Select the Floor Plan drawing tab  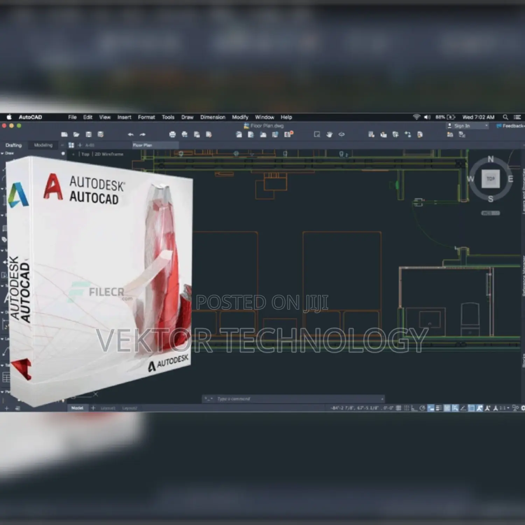[x=155, y=145]
